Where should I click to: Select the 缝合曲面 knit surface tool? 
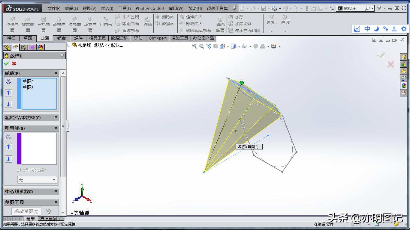point(220,24)
